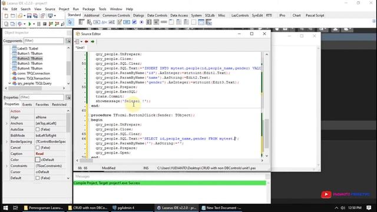Open Source Editor toolbar first dropdown
The height and width of the screenshot is (212, 377).
[x=81, y=42]
